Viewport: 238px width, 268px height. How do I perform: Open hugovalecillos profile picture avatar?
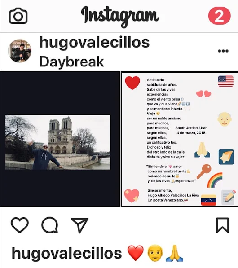click(20, 51)
